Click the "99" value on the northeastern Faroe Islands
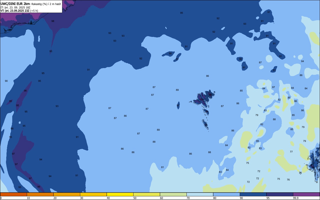The height and width of the screenshot is (200, 320). 210,95
